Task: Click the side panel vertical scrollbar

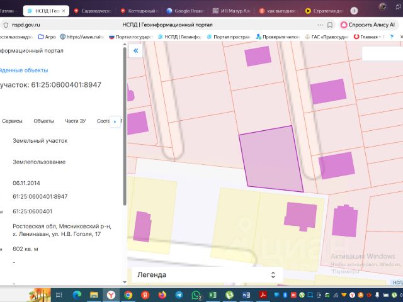Action: pyautogui.click(x=125, y=126)
